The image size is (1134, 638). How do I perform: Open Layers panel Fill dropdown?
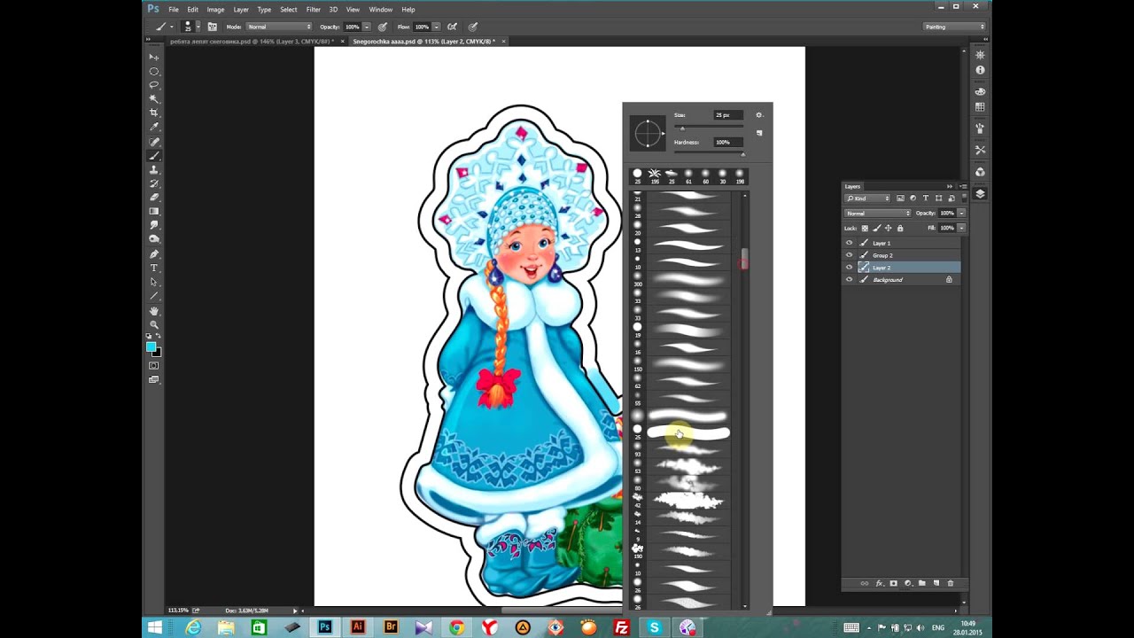(961, 228)
